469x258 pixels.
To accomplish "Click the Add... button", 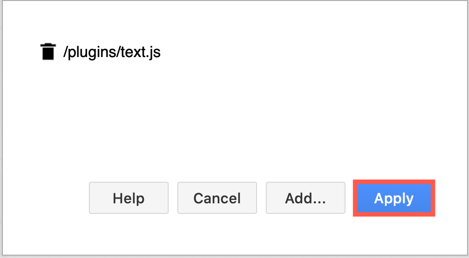I will click(x=306, y=198).
